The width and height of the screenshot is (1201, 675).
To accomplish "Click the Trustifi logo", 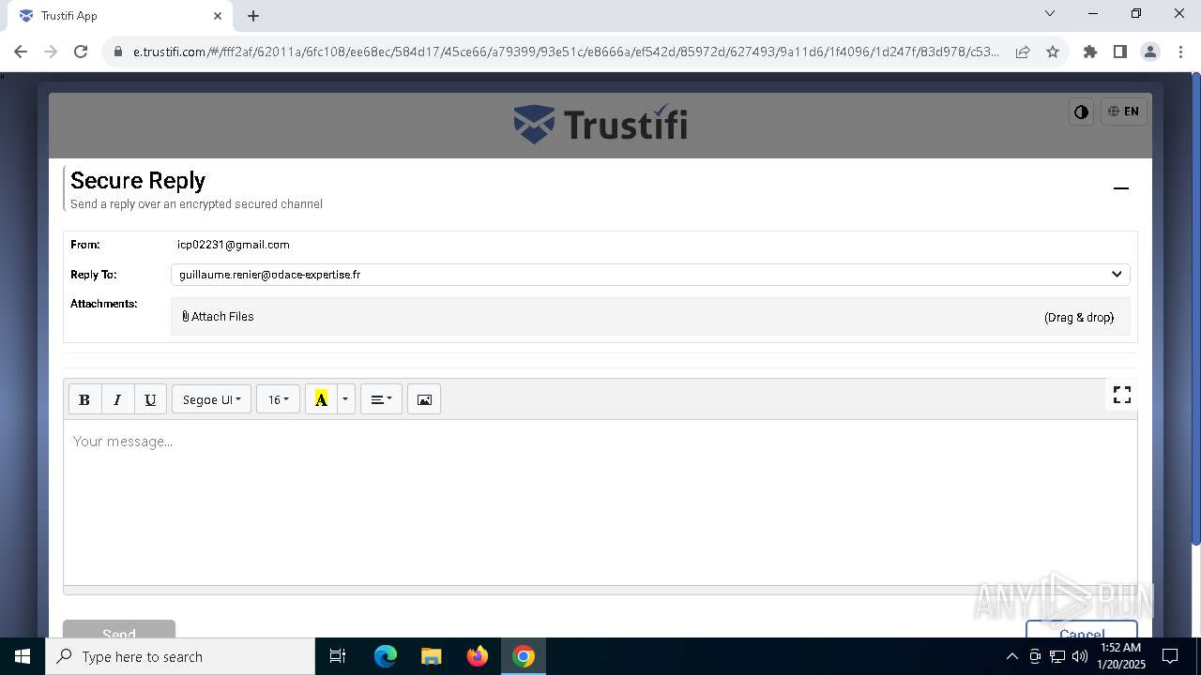I will pos(600,124).
